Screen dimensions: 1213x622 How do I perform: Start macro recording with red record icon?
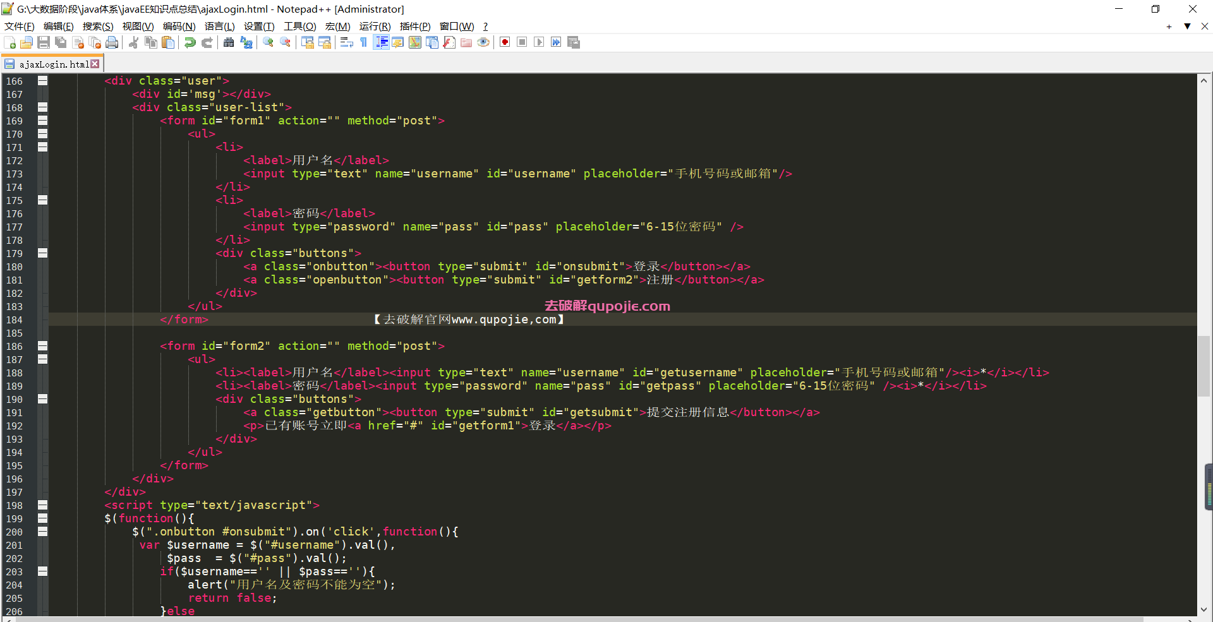point(505,42)
